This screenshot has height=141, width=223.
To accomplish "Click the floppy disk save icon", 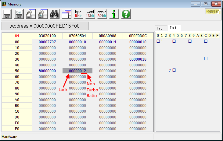I will tap(7, 14).
